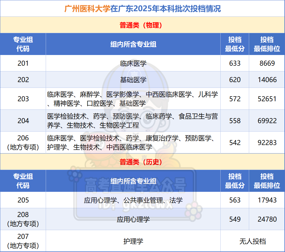Select the '应用心理学、公共事业管理、法学' cell

[133, 200]
